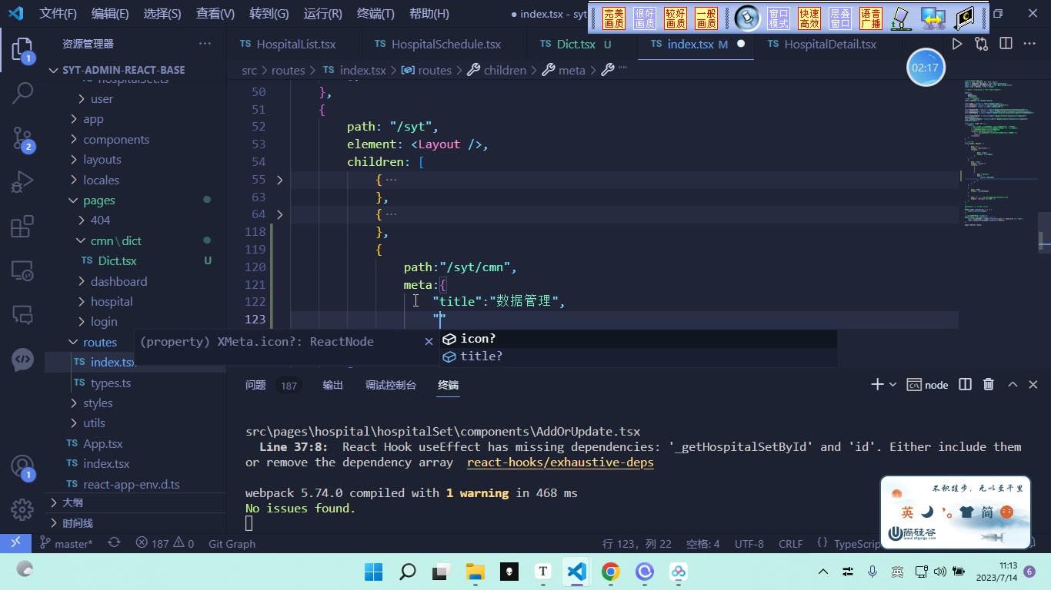Collapse the pages folder
This screenshot has height=590, width=1051.
(99, 201)
